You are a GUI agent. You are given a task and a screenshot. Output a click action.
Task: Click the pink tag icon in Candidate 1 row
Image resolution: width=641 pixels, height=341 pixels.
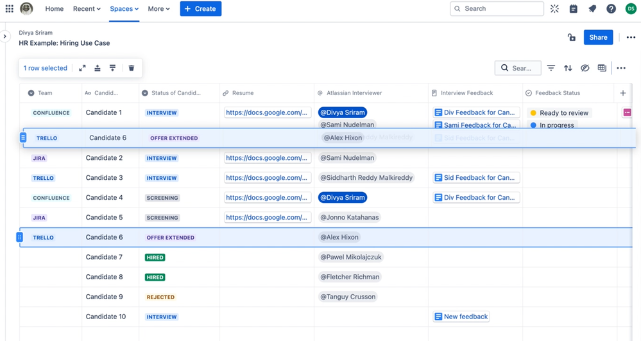coord(627,112)
